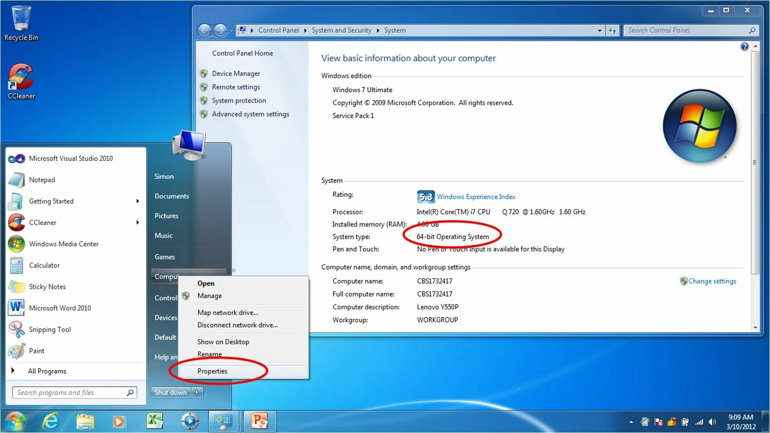This screenshot has width=770, height=433.
Task: Open Simon user folder in Start menu
Action: (164, 177)
